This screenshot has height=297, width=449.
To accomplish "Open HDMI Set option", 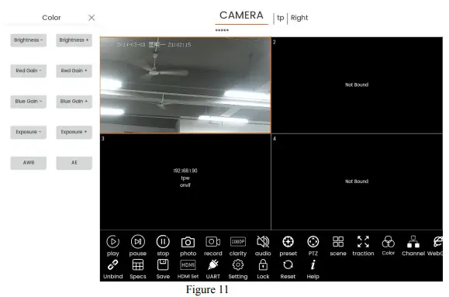I will tap(188, 265).
